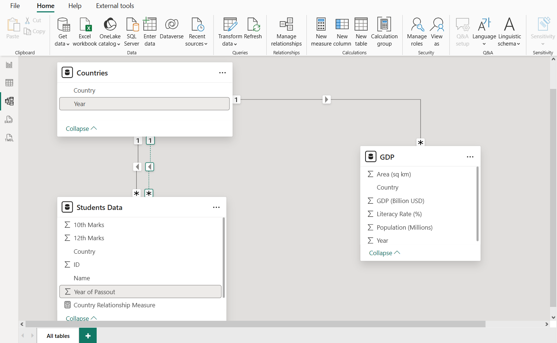Collapse the GDP table card
Viewport: 557px width, 343px height.
[x=384, y=253]
